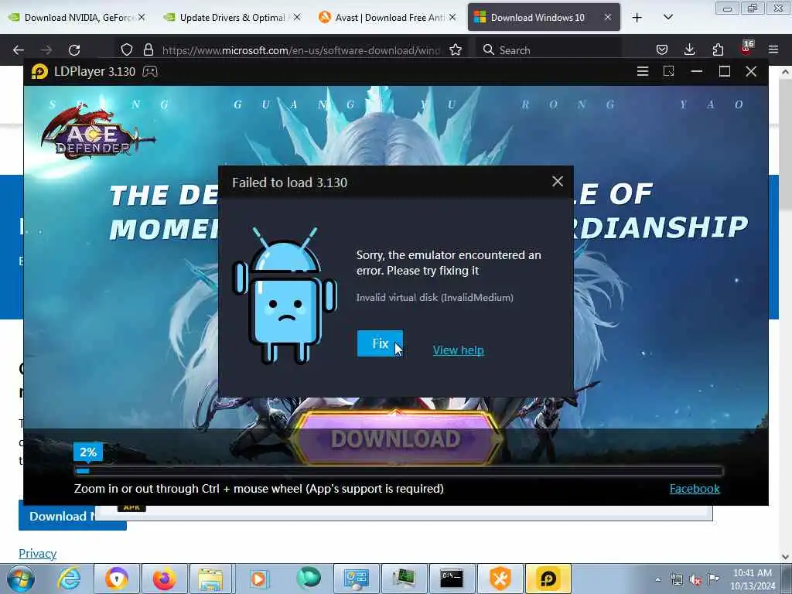The width and height of the screenshot is (792, 594).
Task: Open the Firefox application menu
Action: tap(773, 49)
